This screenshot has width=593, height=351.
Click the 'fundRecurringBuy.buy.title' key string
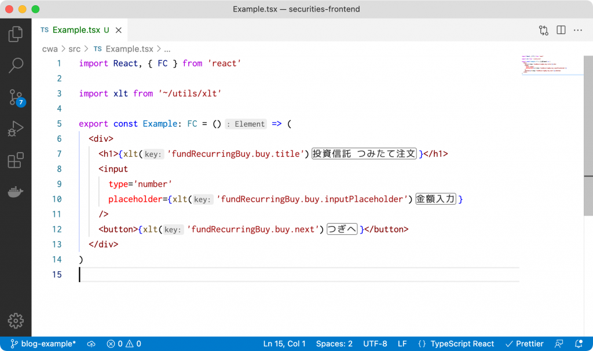pos(236,154)
